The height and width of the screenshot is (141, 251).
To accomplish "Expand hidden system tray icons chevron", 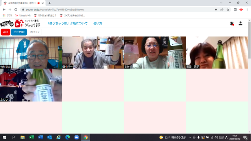I will 190,137.
